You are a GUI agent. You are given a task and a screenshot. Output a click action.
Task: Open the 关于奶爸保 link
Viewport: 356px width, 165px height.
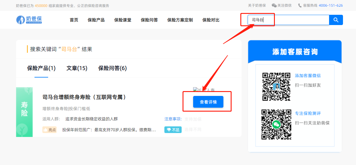coord(257,5)
